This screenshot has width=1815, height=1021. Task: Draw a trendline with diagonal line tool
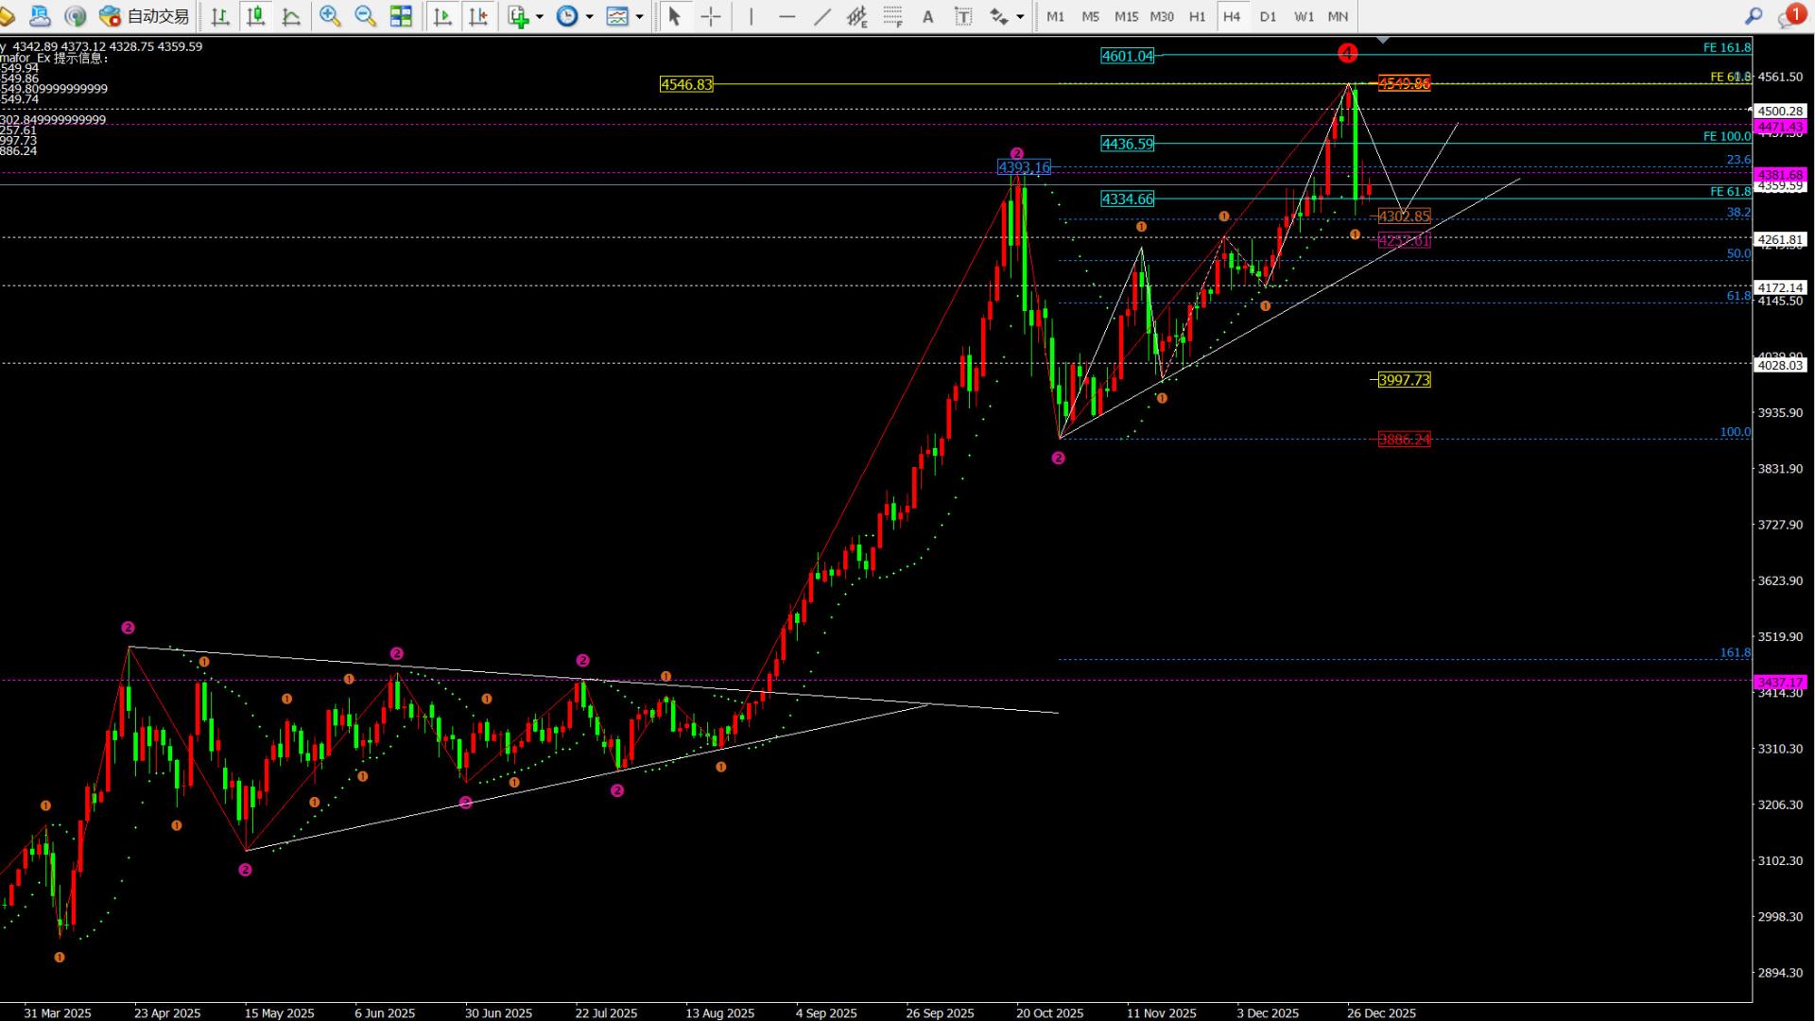click(822, 16)
